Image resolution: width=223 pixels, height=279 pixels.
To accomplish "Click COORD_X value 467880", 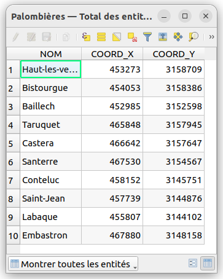I will pyautogui.click(x=112, y=235).
